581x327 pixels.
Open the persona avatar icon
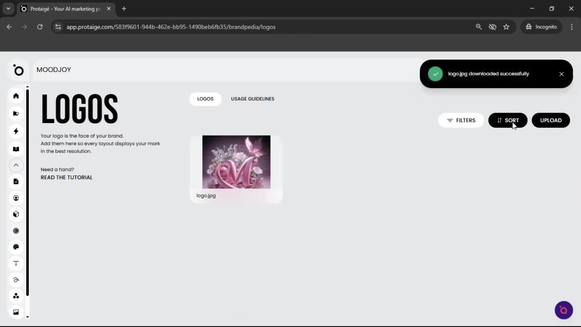pos(16,198)
